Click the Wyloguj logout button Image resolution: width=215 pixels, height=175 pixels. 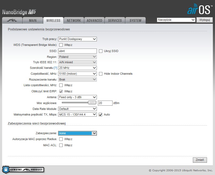[x=204, y=20]
